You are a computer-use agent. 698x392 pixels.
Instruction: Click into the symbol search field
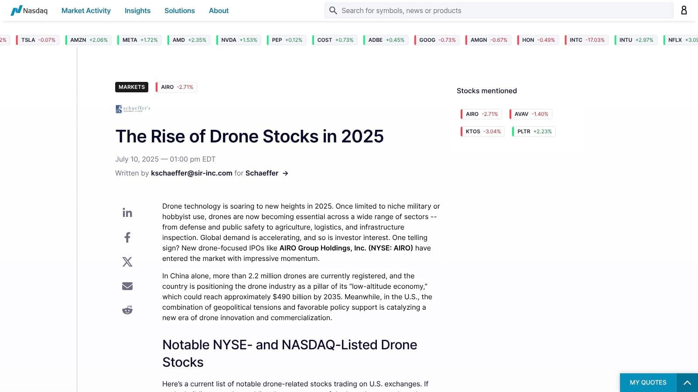pyautogui.click(x=502, y=10)
